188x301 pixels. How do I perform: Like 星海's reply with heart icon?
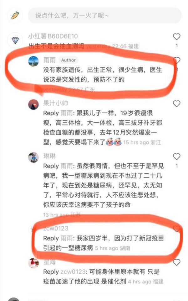coord(176,262)
